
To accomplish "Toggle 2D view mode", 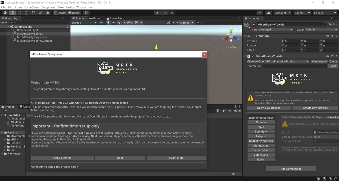I will click(101, 22).
